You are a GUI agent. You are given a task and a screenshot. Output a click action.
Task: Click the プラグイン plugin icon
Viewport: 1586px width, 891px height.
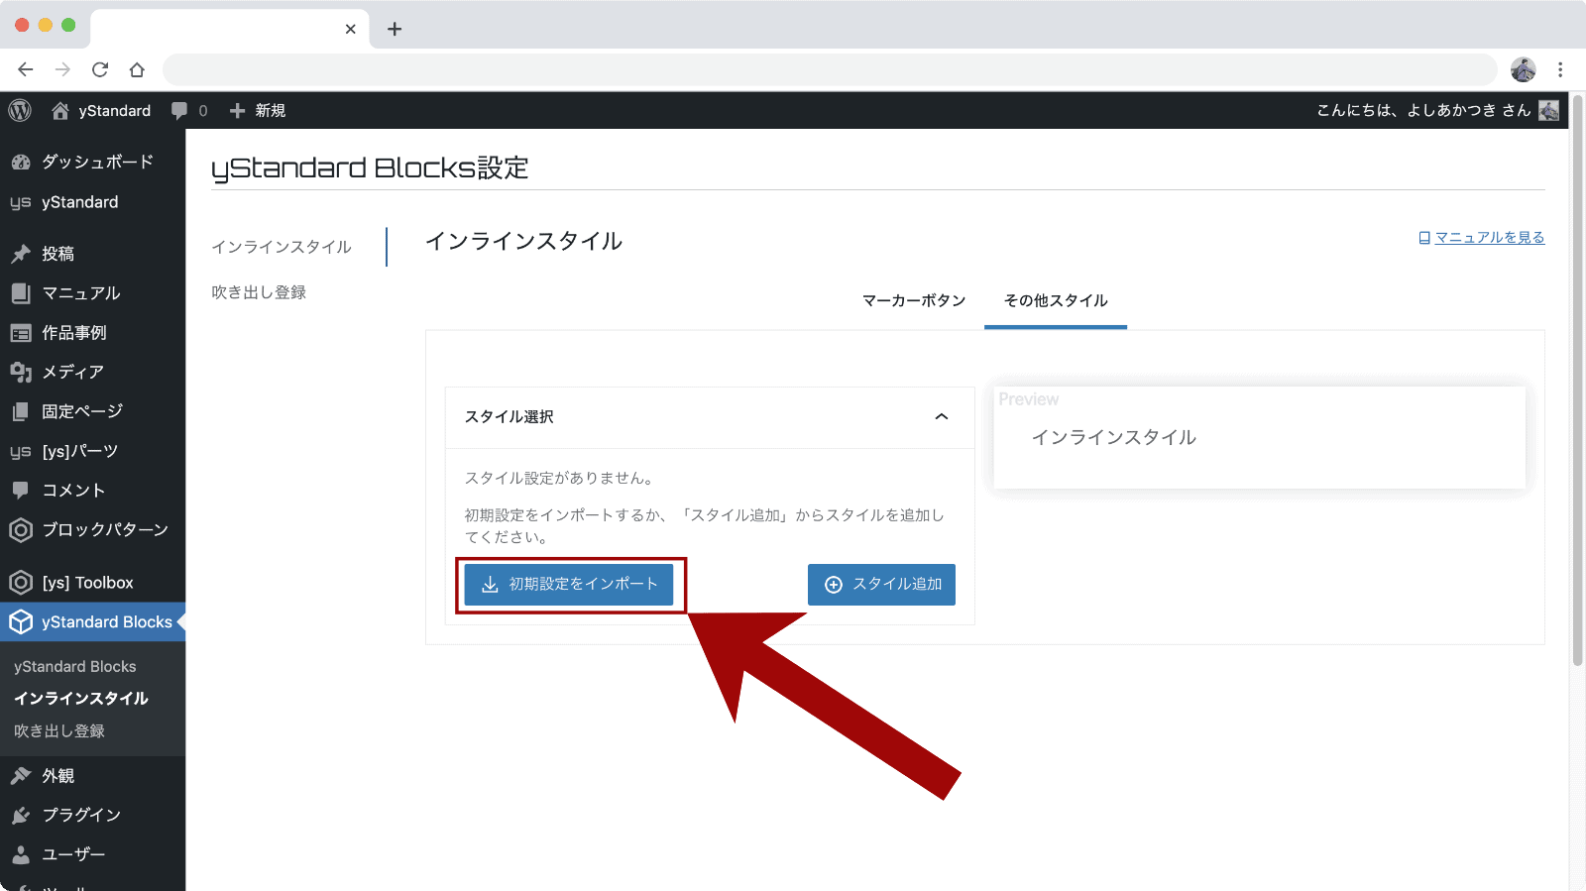pyautogui.click(x=21, y=815)
